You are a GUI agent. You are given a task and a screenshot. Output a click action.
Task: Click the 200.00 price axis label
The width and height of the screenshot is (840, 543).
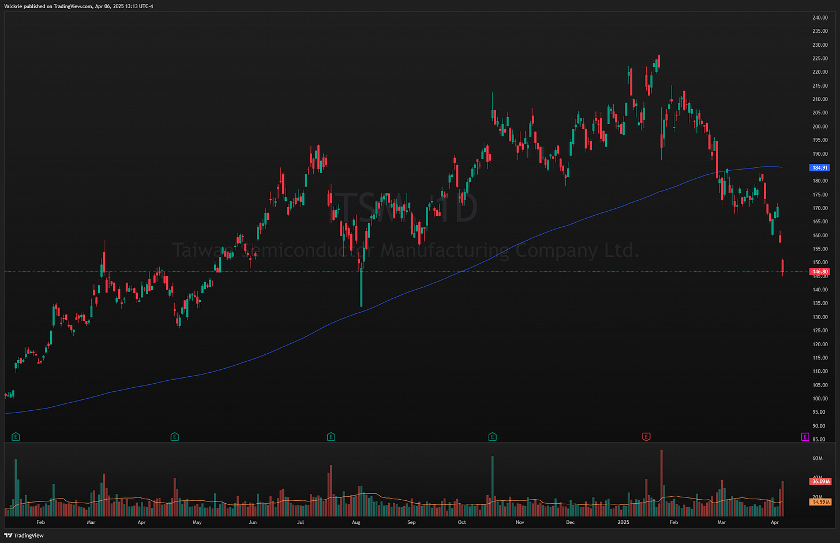pos(820,127)
